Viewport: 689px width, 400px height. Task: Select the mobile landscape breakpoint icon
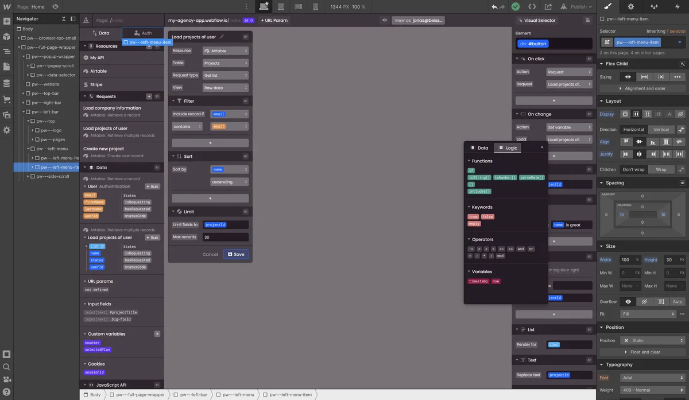299,6
